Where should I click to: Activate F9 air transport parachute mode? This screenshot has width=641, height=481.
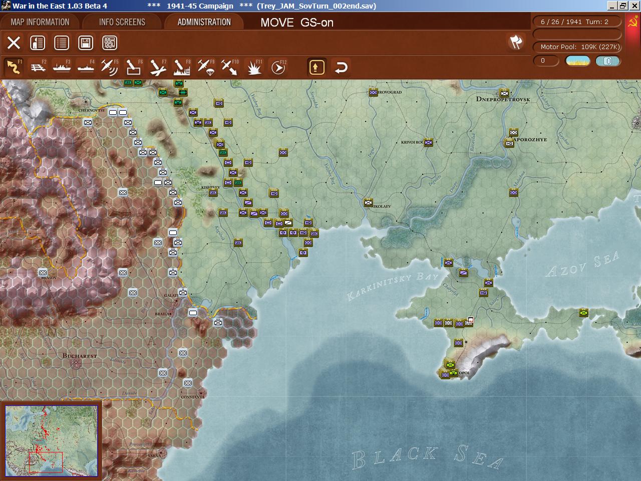[206, 67]
